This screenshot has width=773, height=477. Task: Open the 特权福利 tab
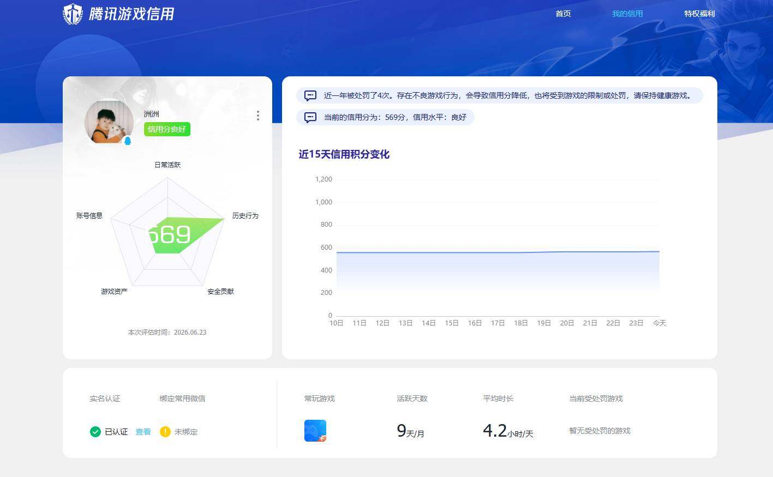[699, 14]
